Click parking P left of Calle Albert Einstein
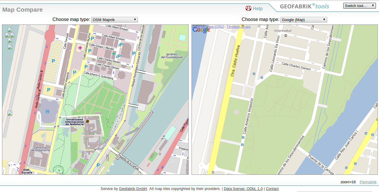The height and width of the screenshot is (192, 379). (x=92, y=38)
